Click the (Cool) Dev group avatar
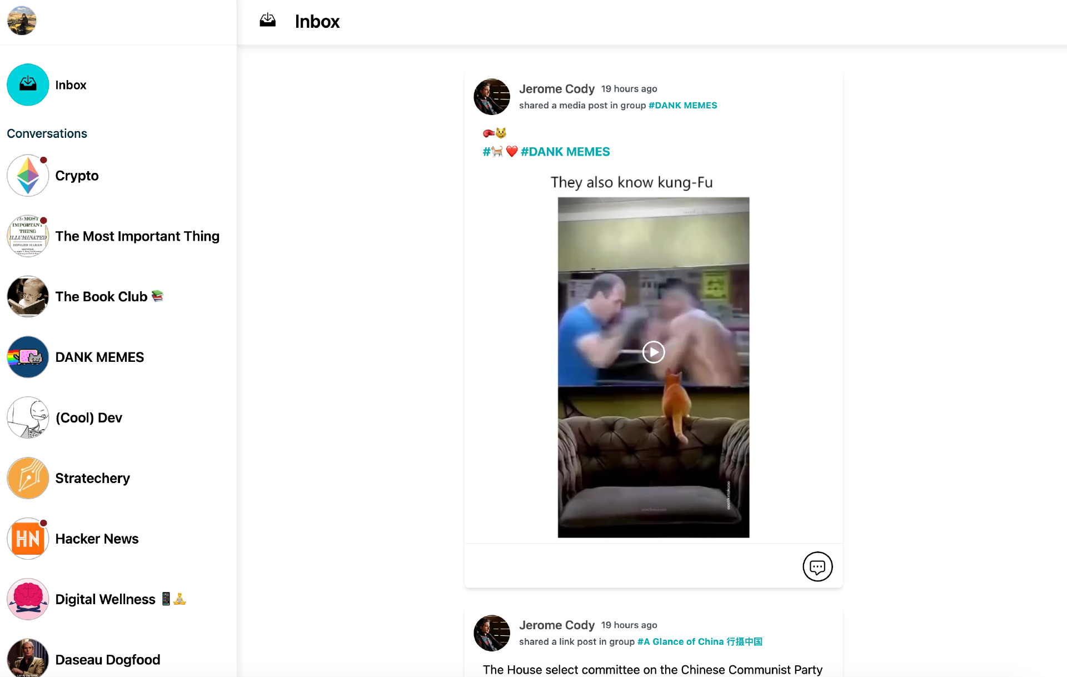The width and height of the screenshot is (1067, 677). [x=28, y=417]
